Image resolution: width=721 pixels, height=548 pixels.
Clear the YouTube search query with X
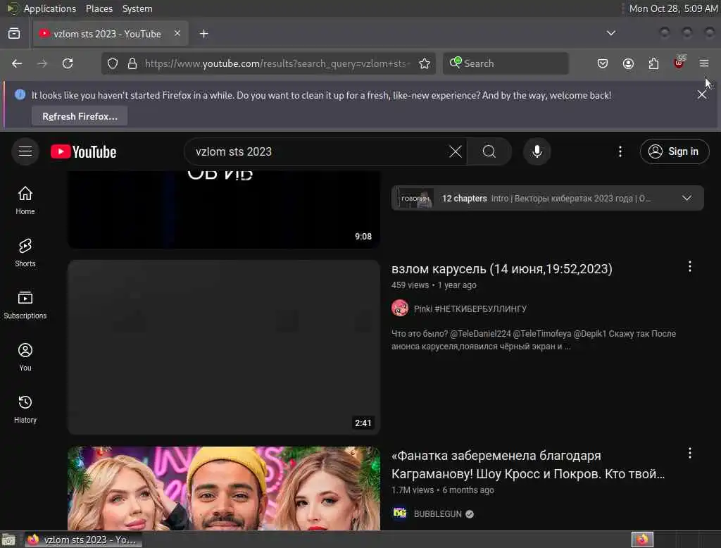tap(456, 151)
